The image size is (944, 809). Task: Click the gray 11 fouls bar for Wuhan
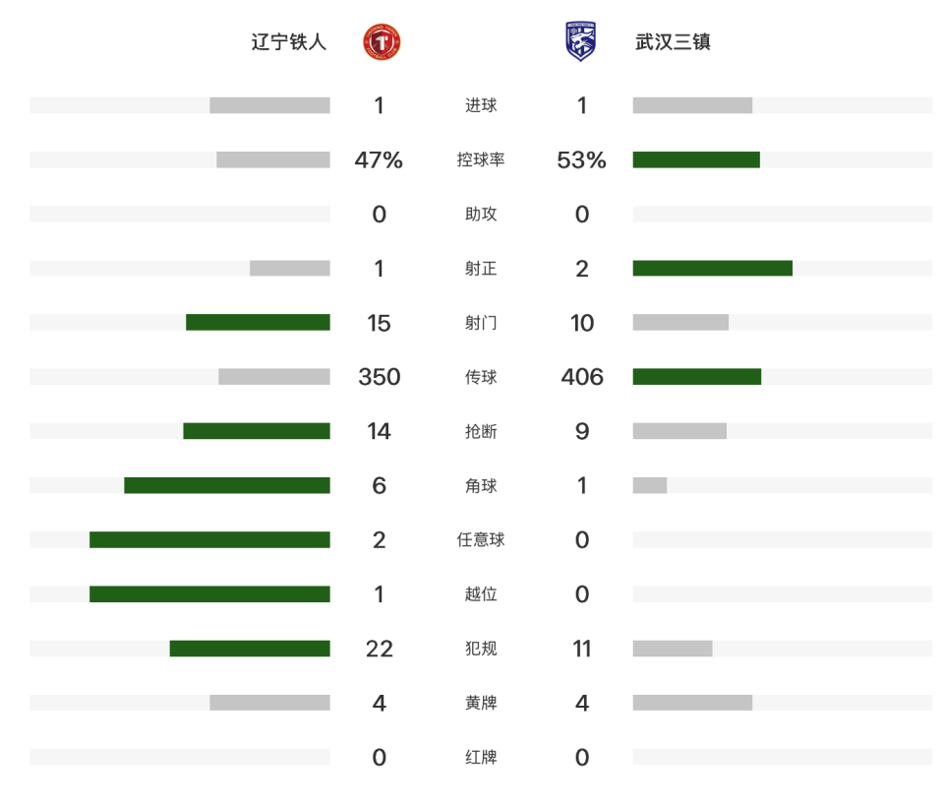tap(673, 649)
